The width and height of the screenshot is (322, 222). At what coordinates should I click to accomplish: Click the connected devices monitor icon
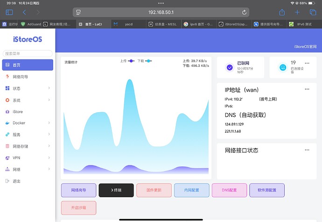point(282,67)
